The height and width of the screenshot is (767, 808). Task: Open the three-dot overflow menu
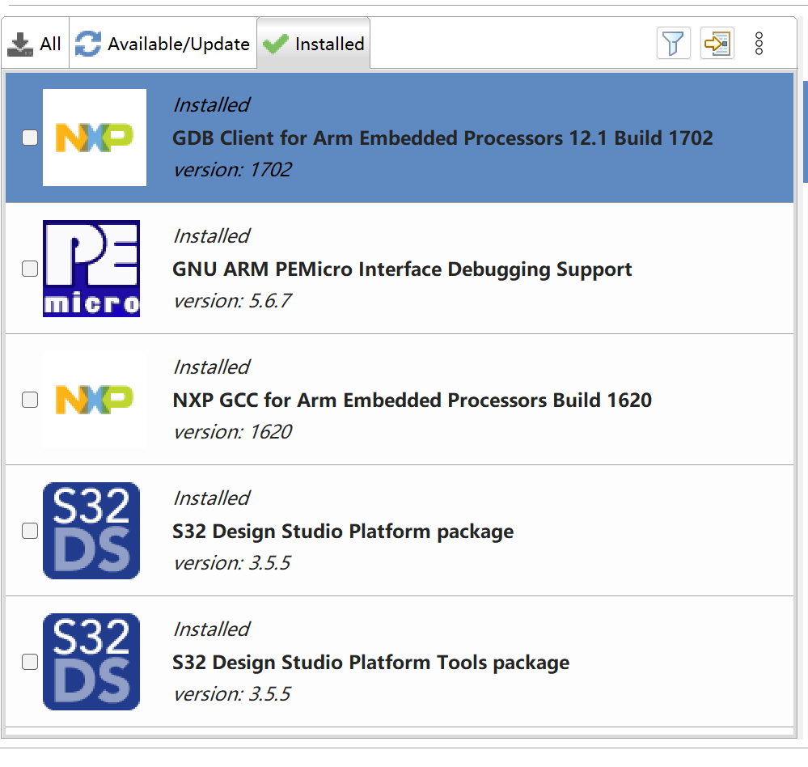758,43
